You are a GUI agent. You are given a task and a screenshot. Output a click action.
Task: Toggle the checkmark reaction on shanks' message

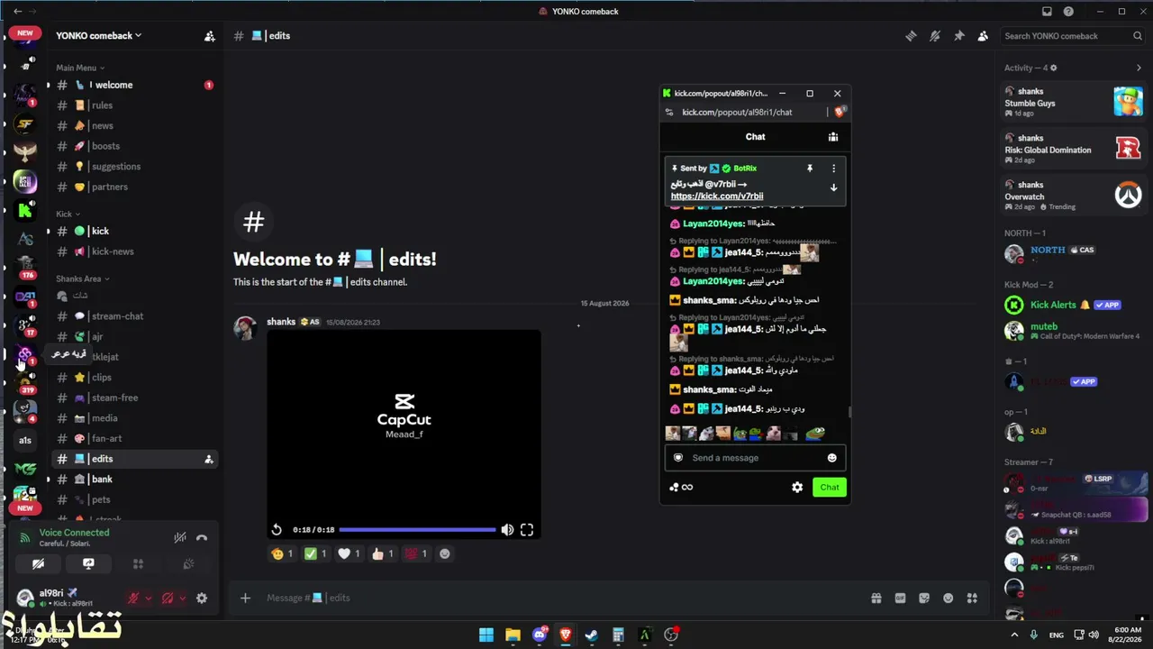tap(315, 554)
